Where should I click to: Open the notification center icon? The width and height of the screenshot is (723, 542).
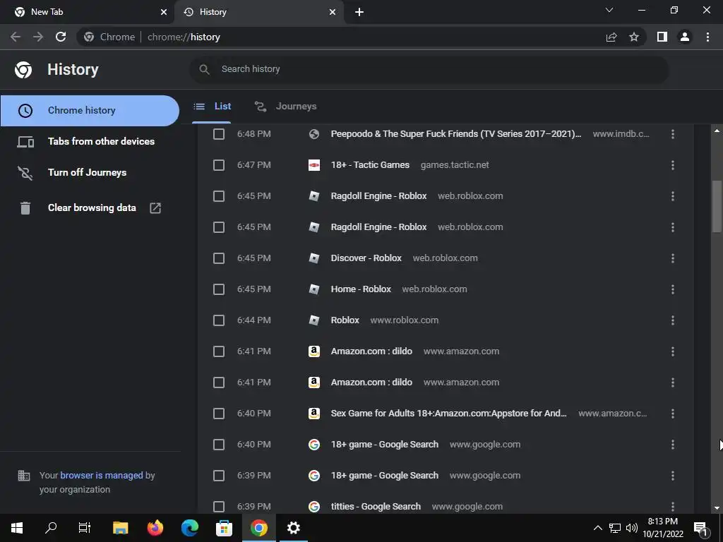pyautogui.click(x=700, y=529)
